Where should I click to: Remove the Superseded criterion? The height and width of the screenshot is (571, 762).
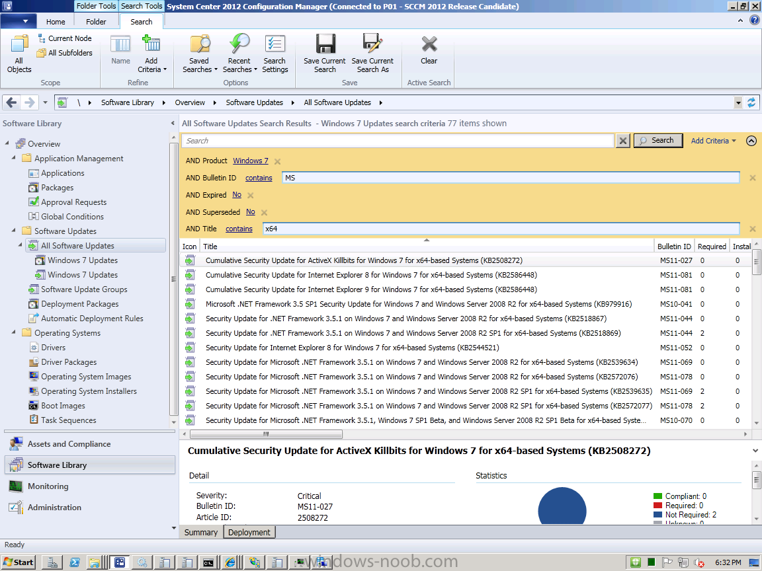[264, 212]
